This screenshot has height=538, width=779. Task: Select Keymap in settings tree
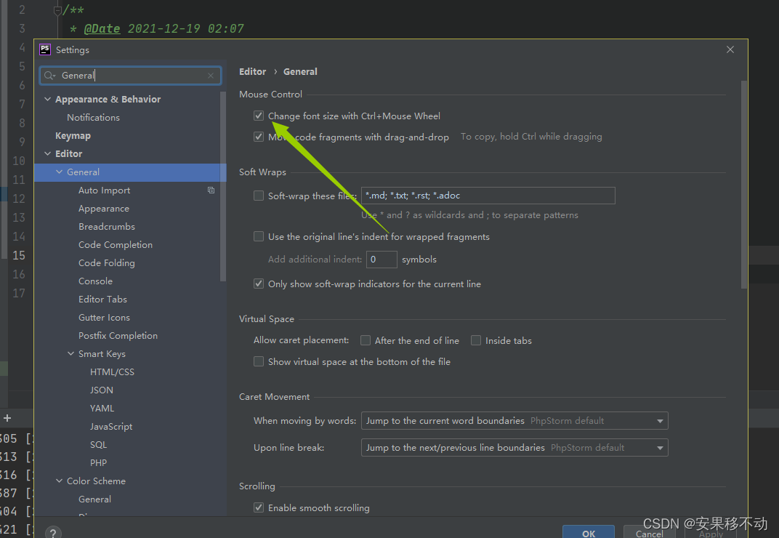(x=73, y=136)
